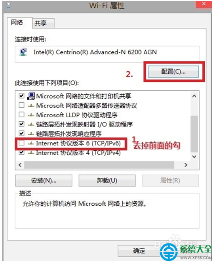Click the list's scroll up arrow
213x262 pixels.
(x=194, y=96)
